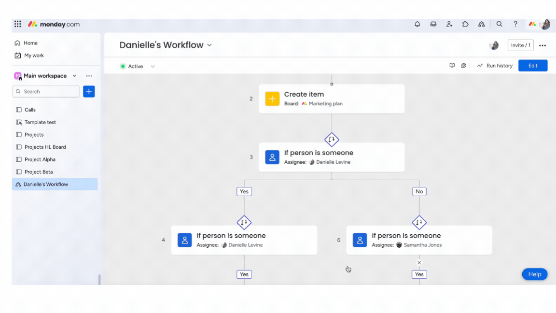
Task: Open Run history
Action: (495, 66)
